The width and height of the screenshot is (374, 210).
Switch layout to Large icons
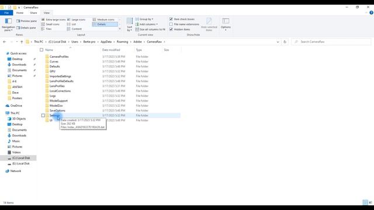(76, 19)
